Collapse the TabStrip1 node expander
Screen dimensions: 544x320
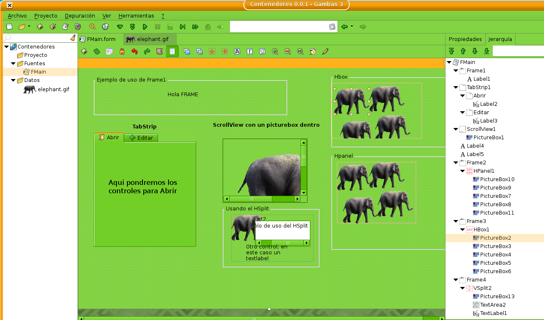coord(456,87)
